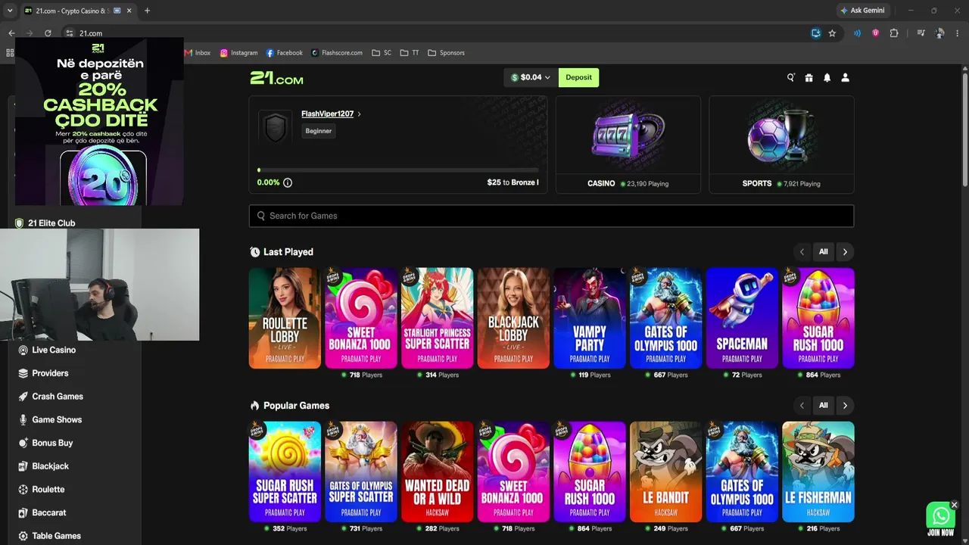Click the Beginner rank badge

[x=319, y=131]
